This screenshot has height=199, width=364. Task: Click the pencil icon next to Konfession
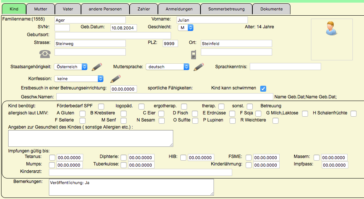click(115, 79)
